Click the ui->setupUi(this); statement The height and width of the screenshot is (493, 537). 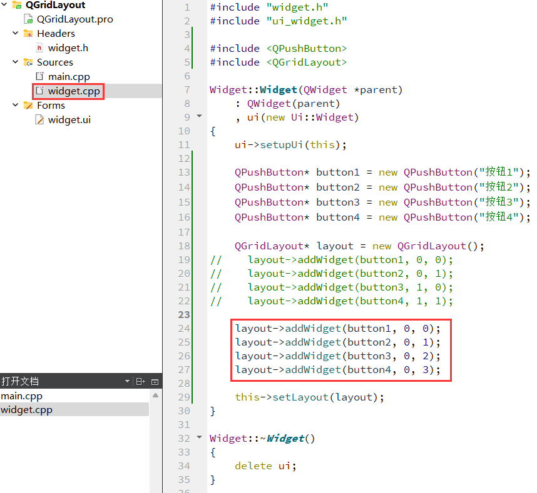point(291,144)
